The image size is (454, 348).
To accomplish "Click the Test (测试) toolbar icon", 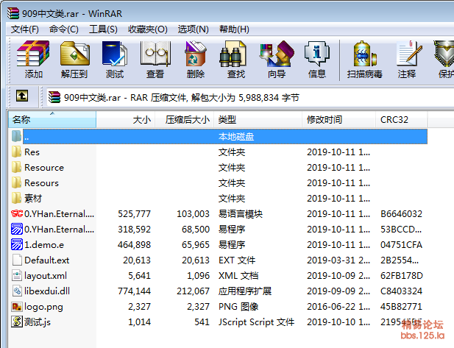I will pos(114,59).
